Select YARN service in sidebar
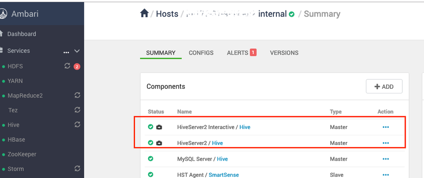This screenshot has height=178, width=424. click(15, 81)
